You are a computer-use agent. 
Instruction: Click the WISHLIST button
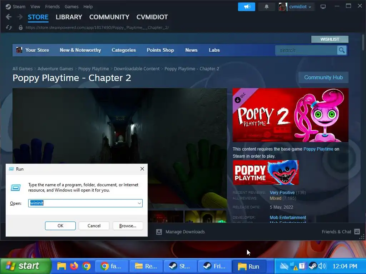pos(330,39)
